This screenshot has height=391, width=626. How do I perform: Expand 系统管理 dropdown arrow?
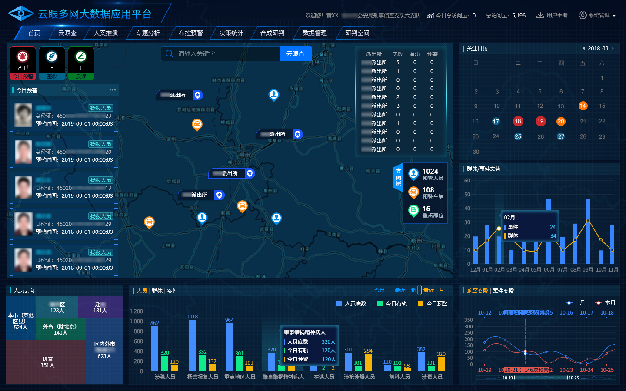[614, 16]
